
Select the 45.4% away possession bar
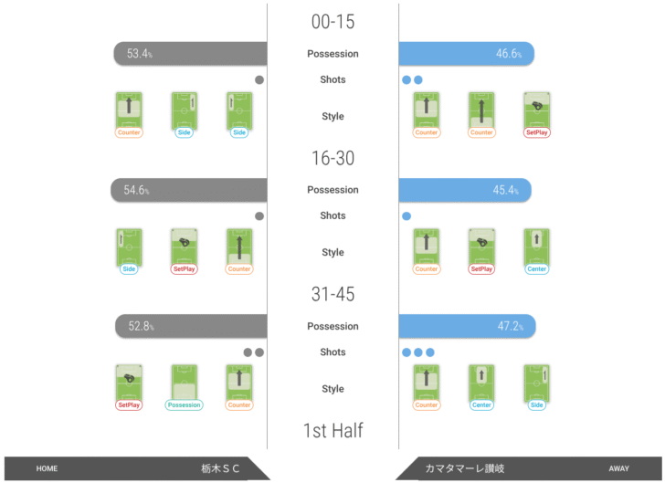[465, 190]
